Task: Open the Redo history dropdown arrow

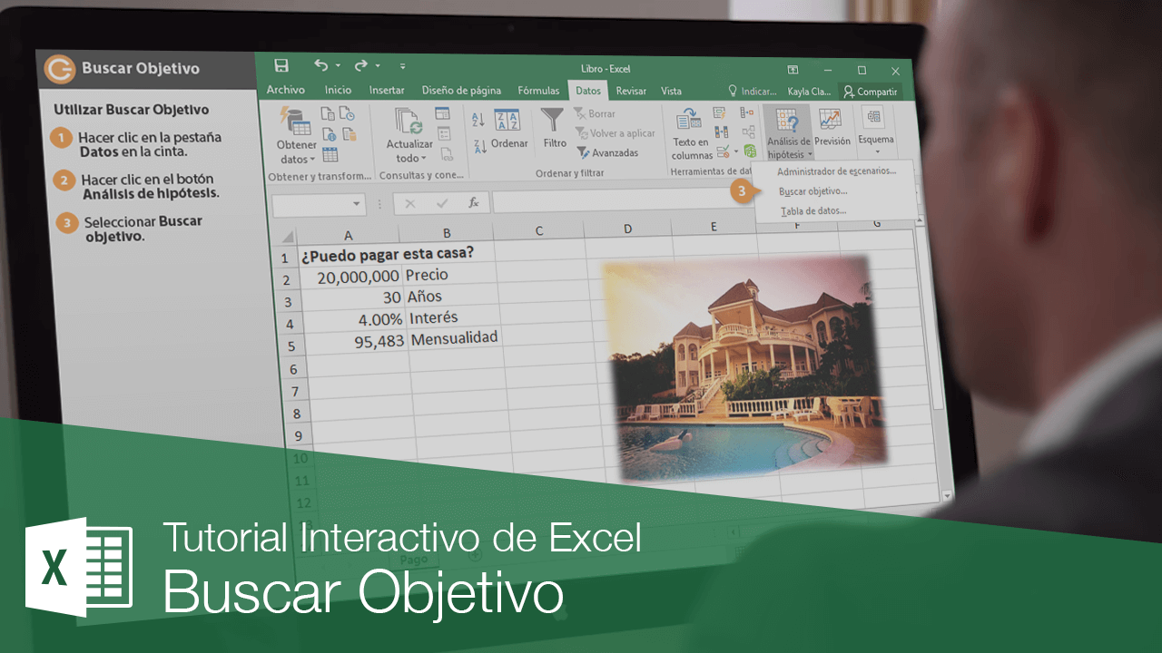Action: coord(378,66)
